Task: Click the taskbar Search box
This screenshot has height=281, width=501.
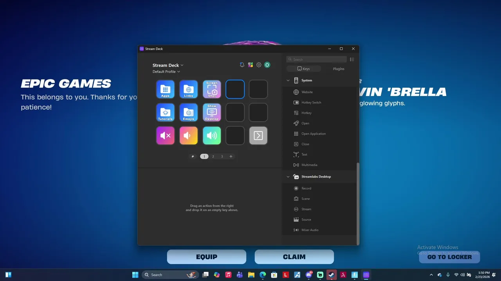Action: (x=170, y=275)
